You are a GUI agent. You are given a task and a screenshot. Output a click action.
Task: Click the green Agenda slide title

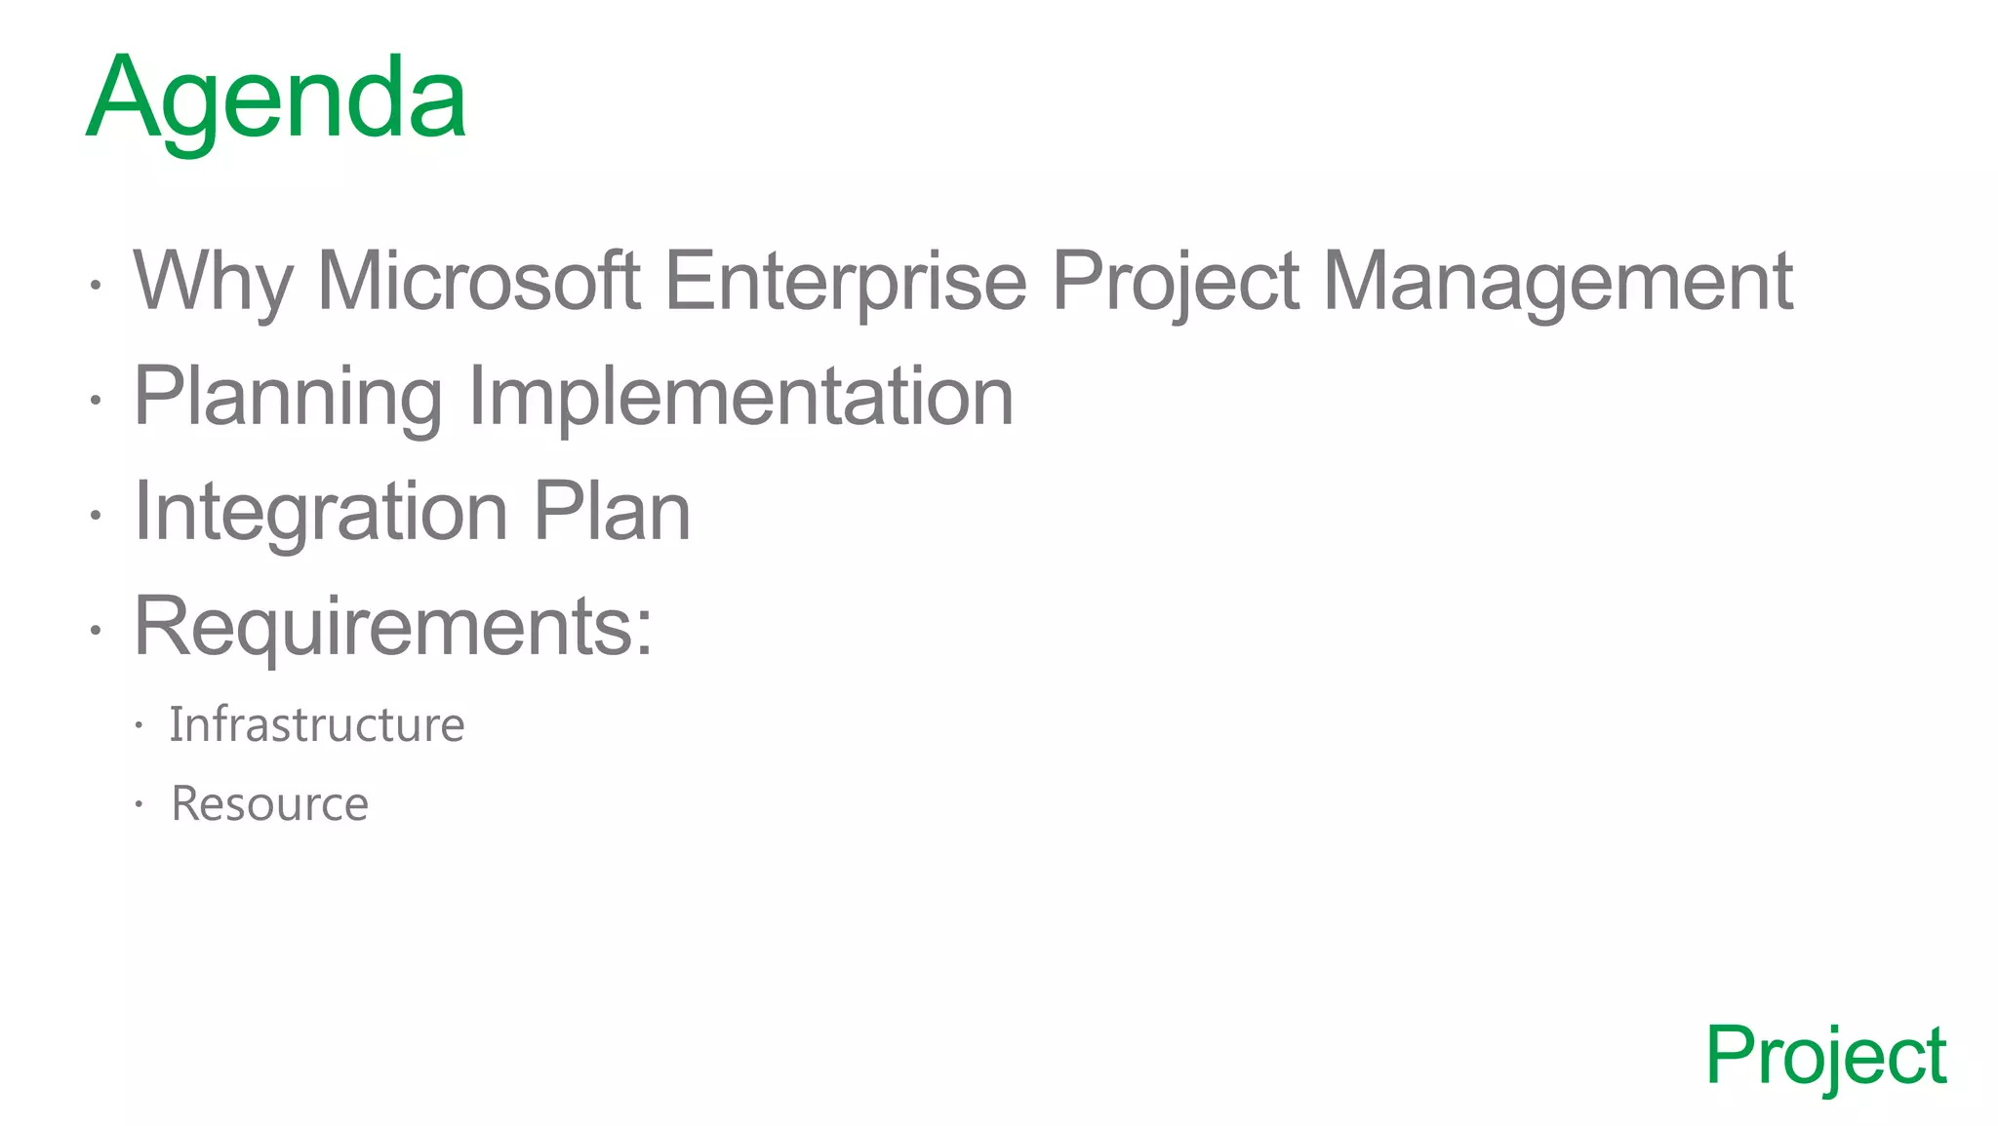point(276,98)
